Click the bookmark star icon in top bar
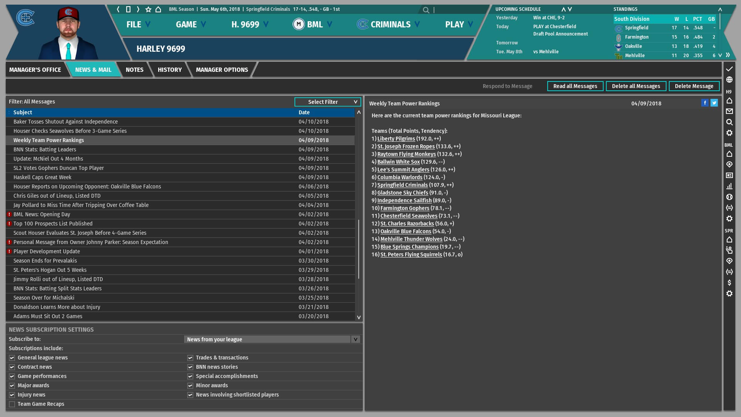Screen dimensions: 741x417 click(x=148, y=9)
